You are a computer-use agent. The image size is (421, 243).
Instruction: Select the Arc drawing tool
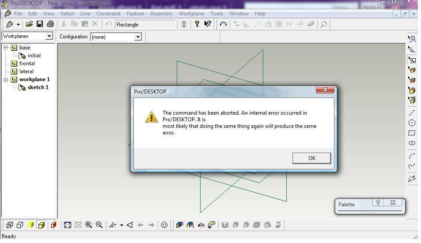(x=412, y=156)
